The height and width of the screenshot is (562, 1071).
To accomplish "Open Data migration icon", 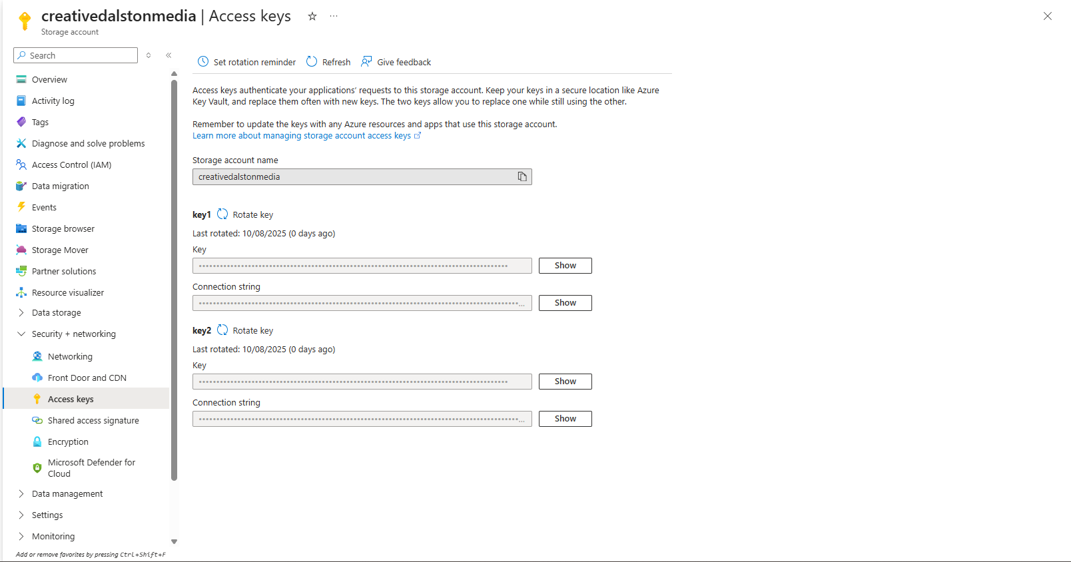I will tap(21, 186).
